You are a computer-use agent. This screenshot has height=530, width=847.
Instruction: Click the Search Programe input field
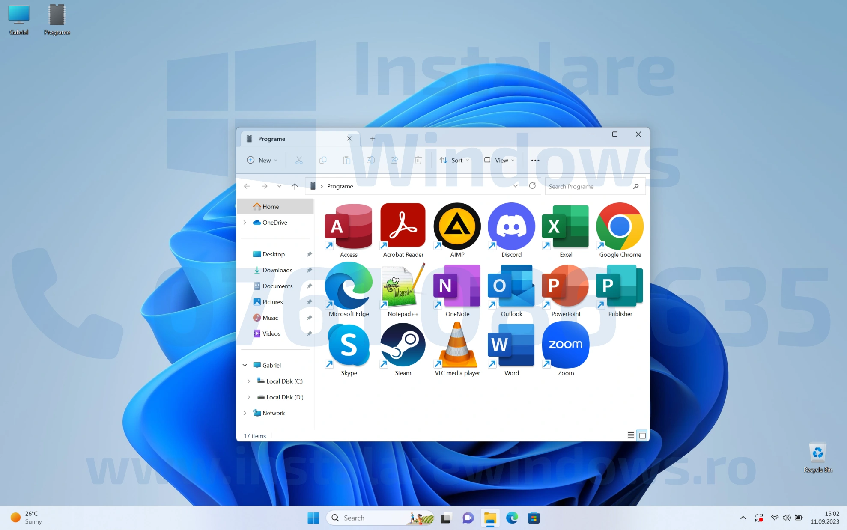tap(589, 186)
